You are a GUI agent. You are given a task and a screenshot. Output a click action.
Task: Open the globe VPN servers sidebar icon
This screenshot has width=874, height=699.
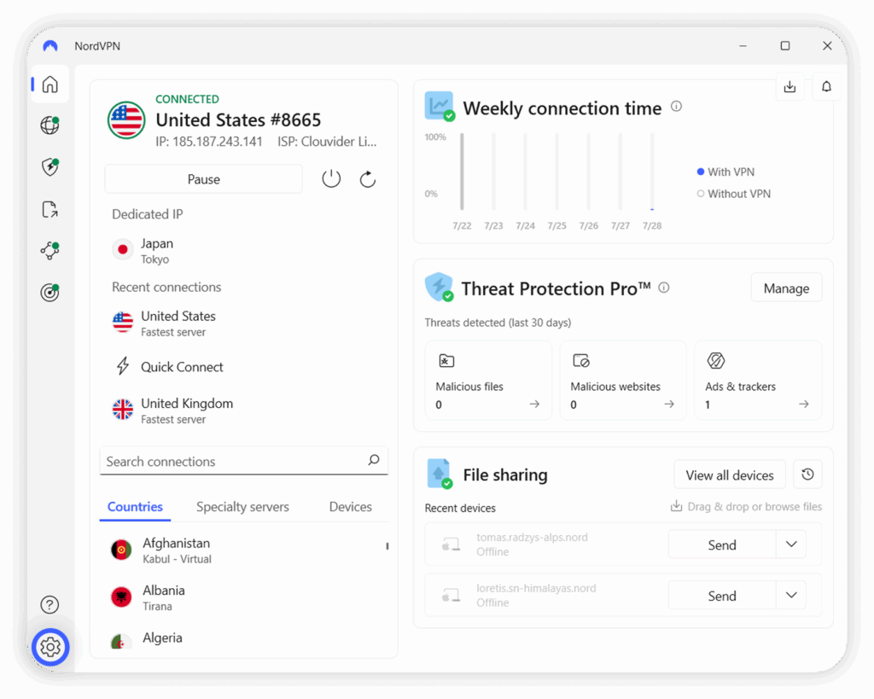tap(50, 126)
